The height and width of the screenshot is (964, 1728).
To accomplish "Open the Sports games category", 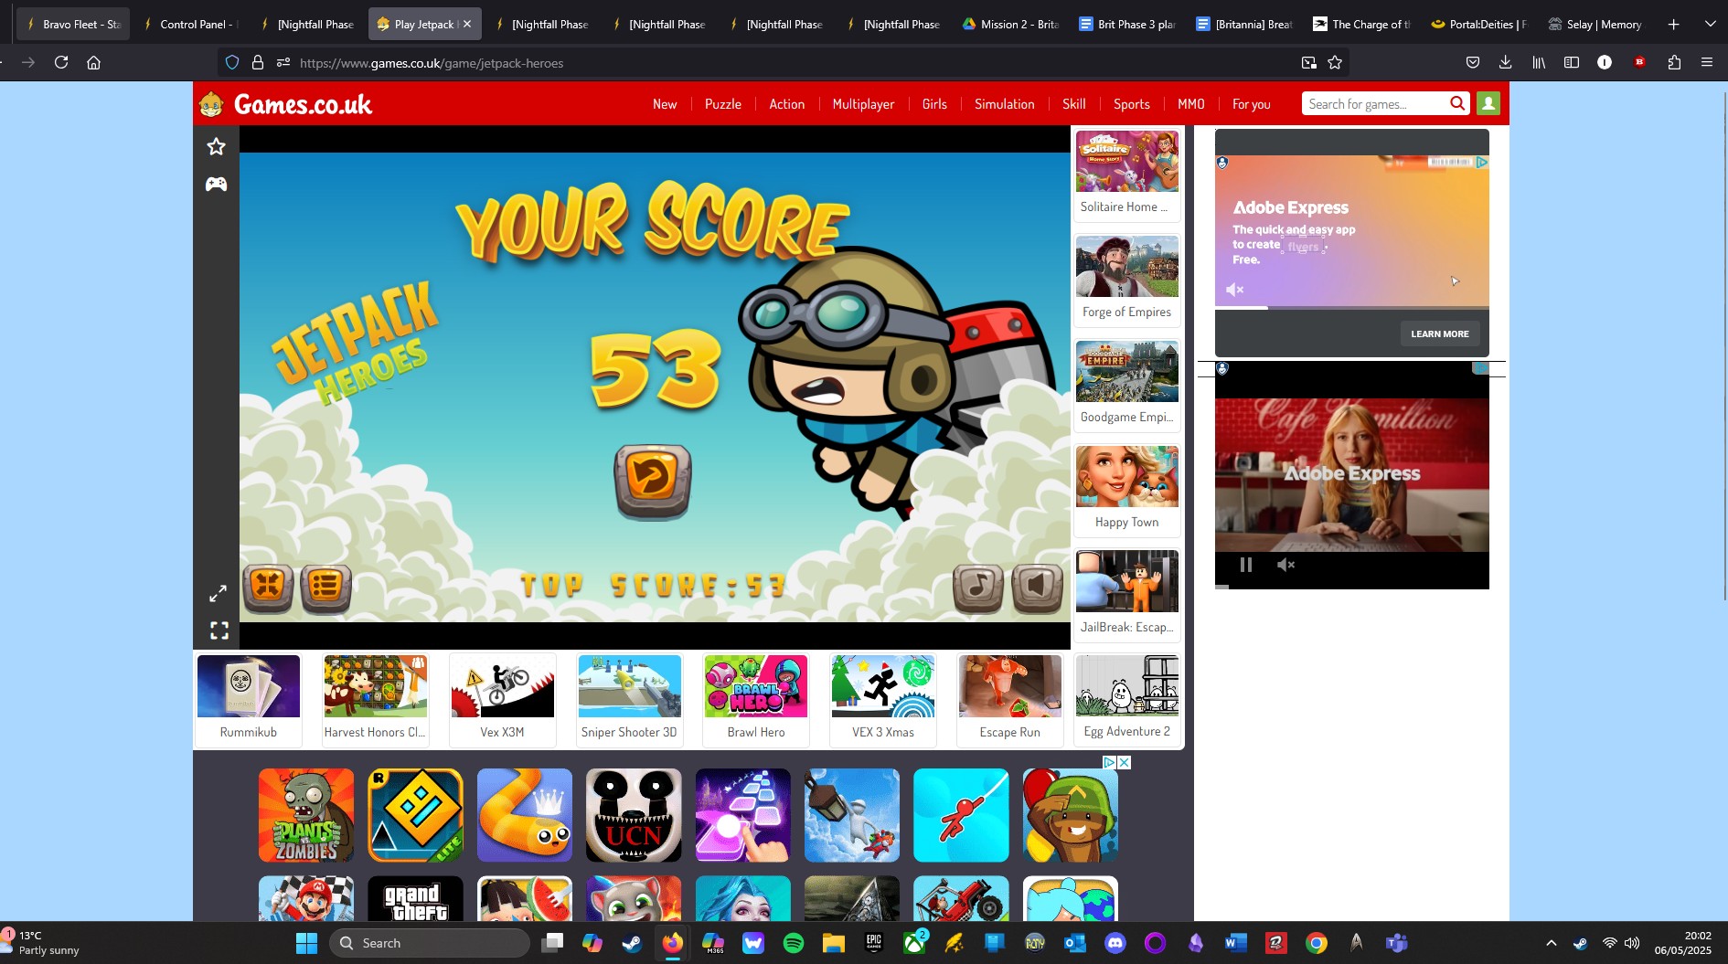I will coord(1132,104).
